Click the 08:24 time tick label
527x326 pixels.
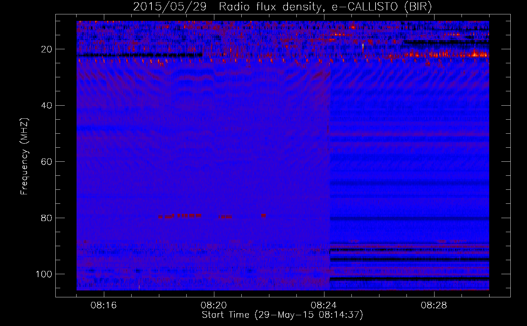click(324, 305)
